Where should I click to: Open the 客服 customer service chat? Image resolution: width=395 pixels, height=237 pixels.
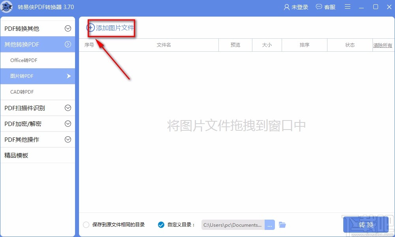click(x=325, y=7)
